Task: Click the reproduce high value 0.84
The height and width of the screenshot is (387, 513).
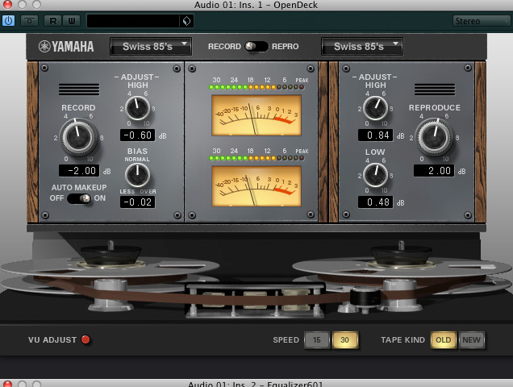Action: click(x=376, y=135)
